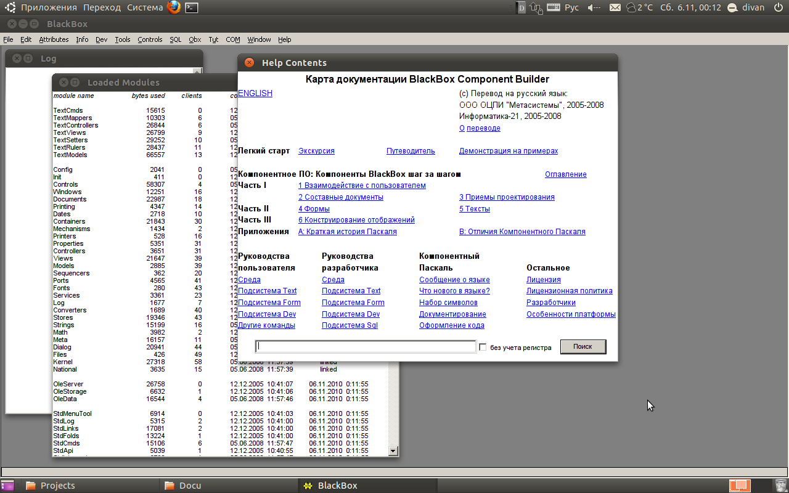
Task: Launch Firefox from the top panel
Action: (174, 7)
